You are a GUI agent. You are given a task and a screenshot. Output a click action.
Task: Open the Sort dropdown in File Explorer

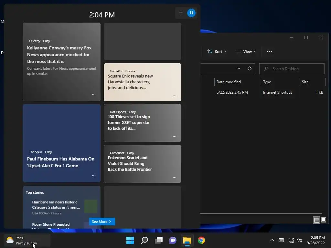pos(217,52)
